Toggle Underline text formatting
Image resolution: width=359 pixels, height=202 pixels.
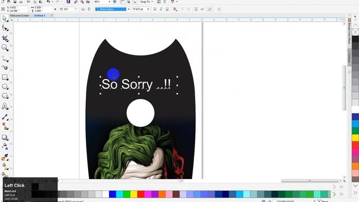167,9
